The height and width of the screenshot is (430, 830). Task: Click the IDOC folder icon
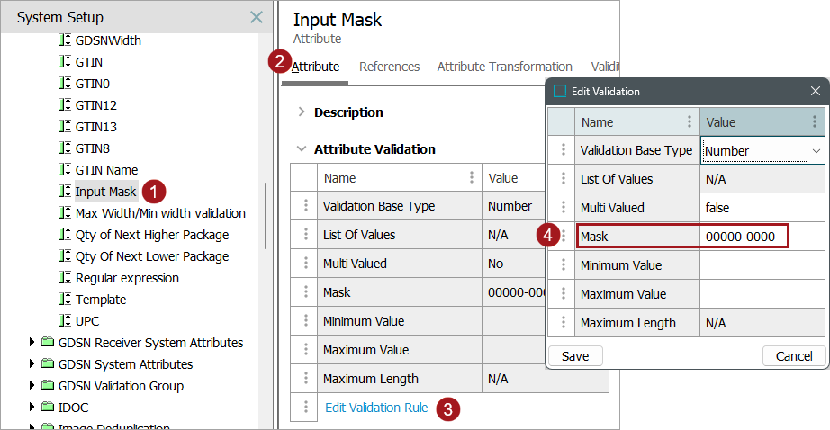click(x=48, y=408)
